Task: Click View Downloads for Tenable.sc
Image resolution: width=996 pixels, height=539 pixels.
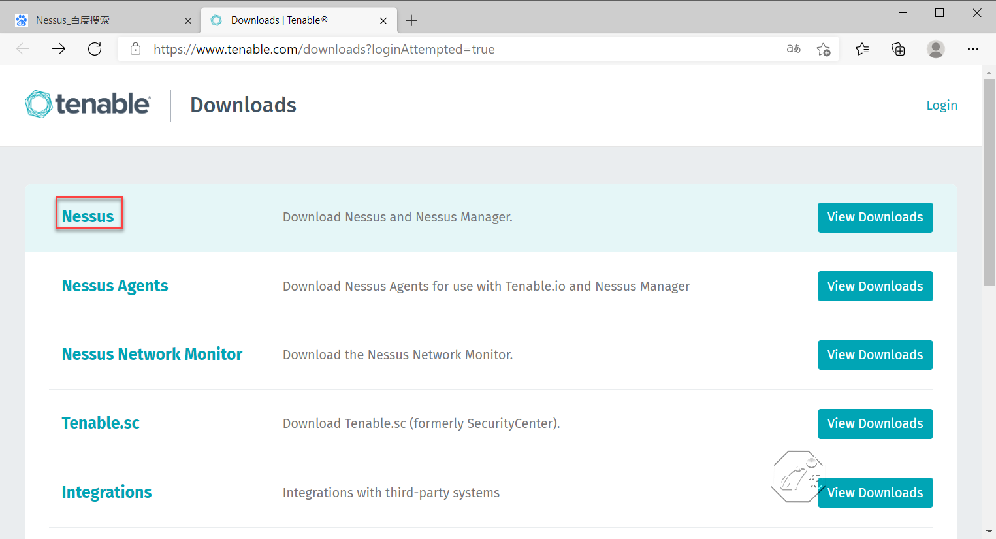Action: tap(875, 424)
